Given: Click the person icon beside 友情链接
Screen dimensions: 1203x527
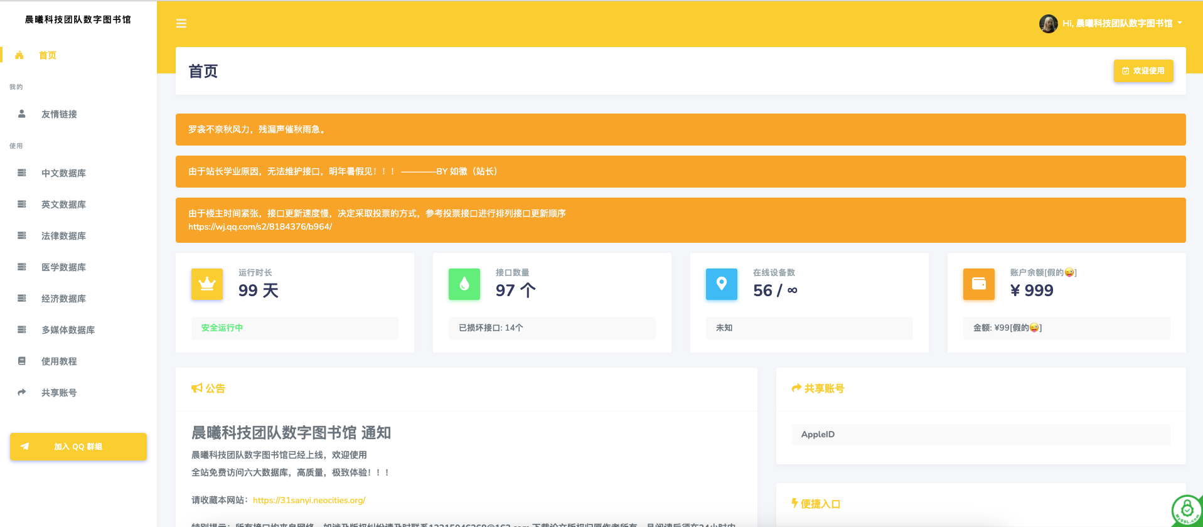Looking at the screenshot, I should (22, 114).
